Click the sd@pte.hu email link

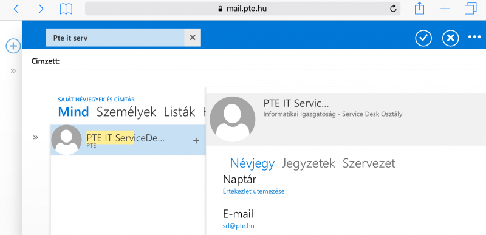tap(238, 226)
